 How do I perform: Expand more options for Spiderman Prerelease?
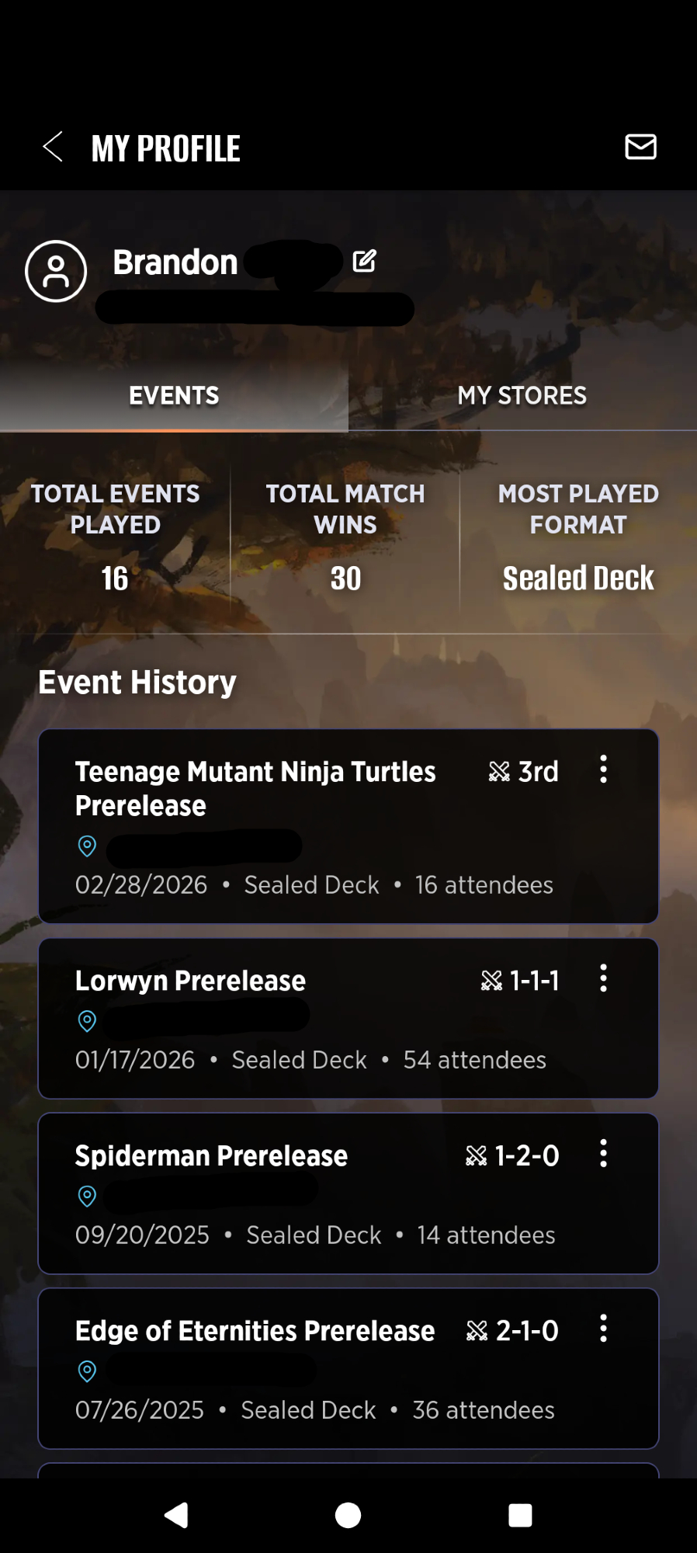[x=603, y=1154]
